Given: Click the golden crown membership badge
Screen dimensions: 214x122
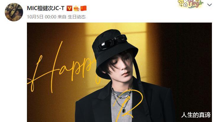Looking at the screenshot, I should click(x=76, y=8).
